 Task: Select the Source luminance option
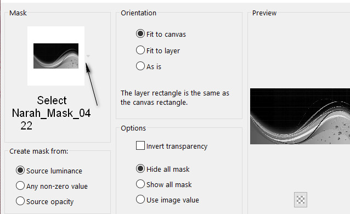pos(49,171)
